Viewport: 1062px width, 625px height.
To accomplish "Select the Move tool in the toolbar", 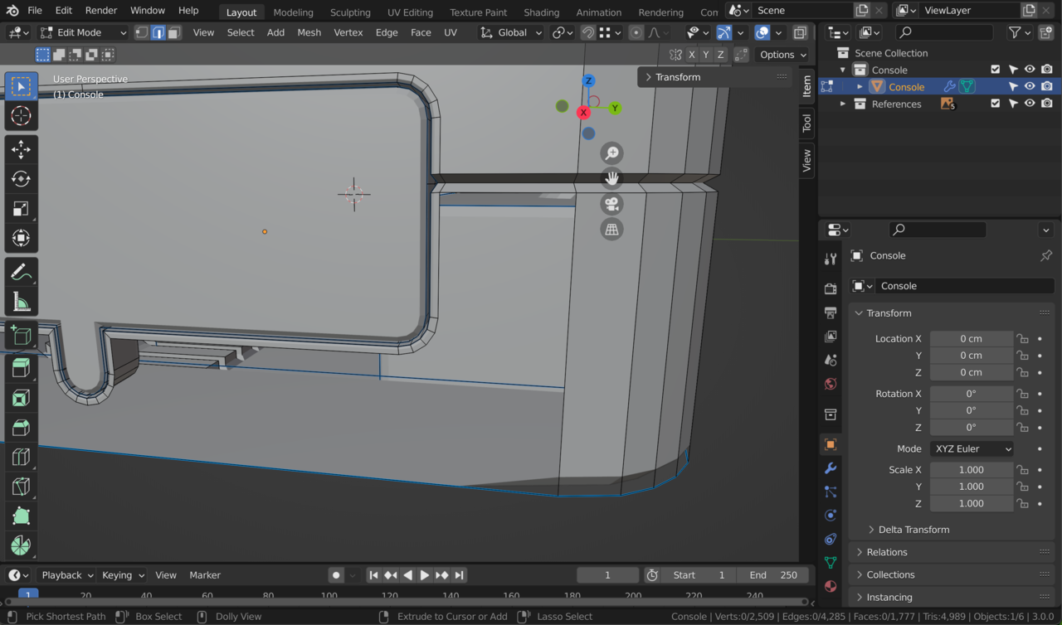I will point(21,149).
